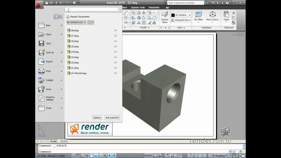
Task: Pin 05.dwg in recent documents list
Action: coord(115,47)
